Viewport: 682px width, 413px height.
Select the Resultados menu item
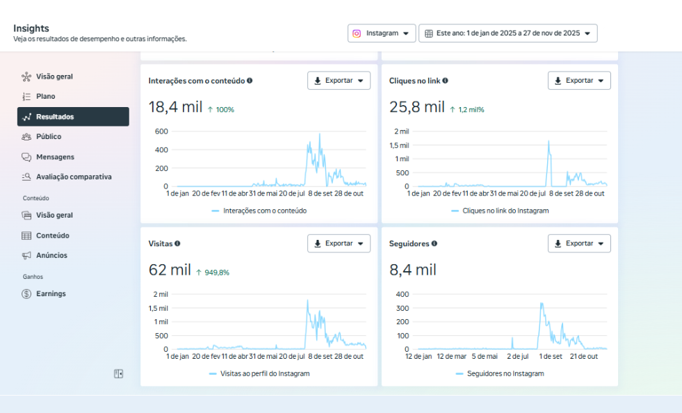point(73,117)
